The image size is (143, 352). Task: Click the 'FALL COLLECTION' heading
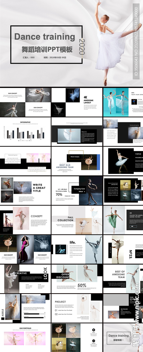(x=65, y=219)
